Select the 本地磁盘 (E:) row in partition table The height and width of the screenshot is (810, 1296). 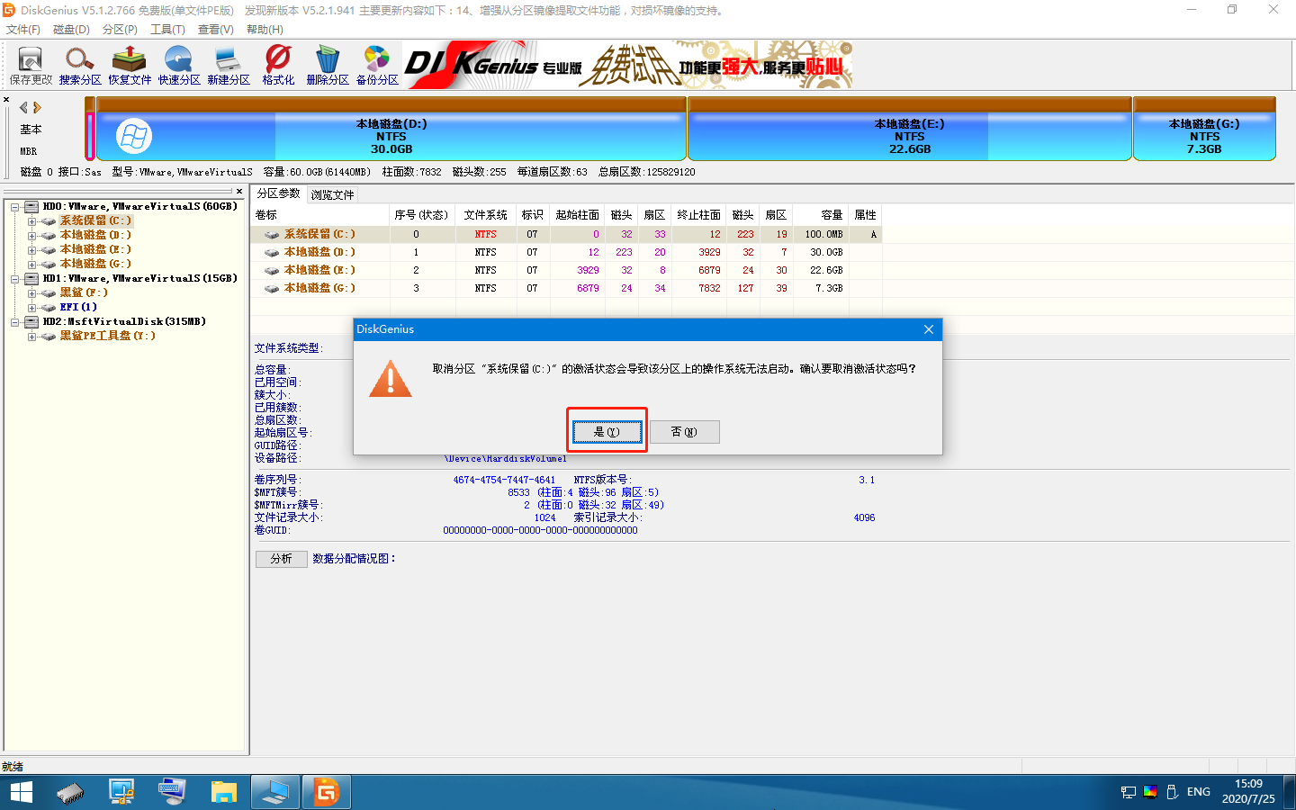567,270
